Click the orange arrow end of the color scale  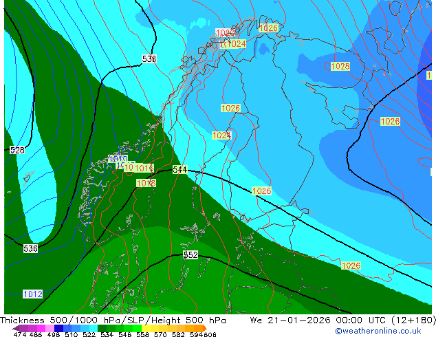click(x=205, y=328)
